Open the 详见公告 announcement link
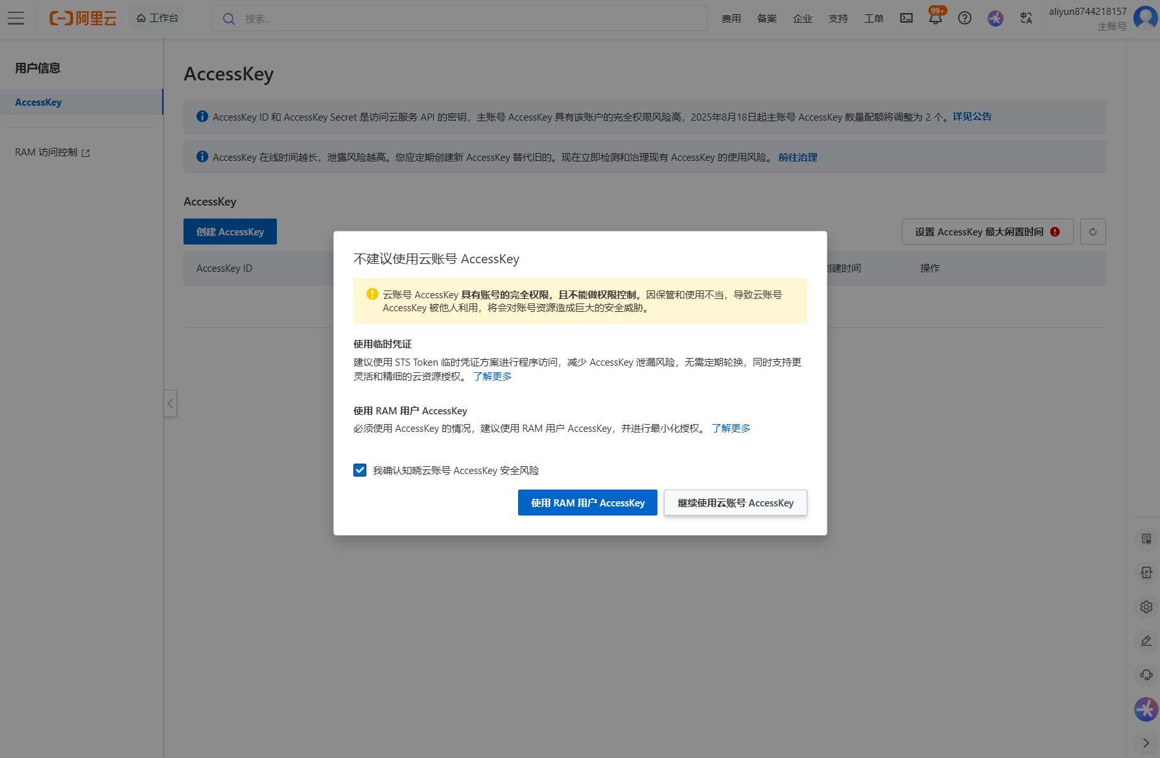Viewport: 1160px width, 758px height. [971, 117]
